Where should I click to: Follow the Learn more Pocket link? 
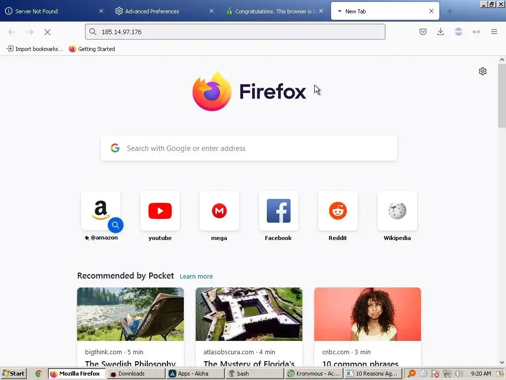coord(196,276)
